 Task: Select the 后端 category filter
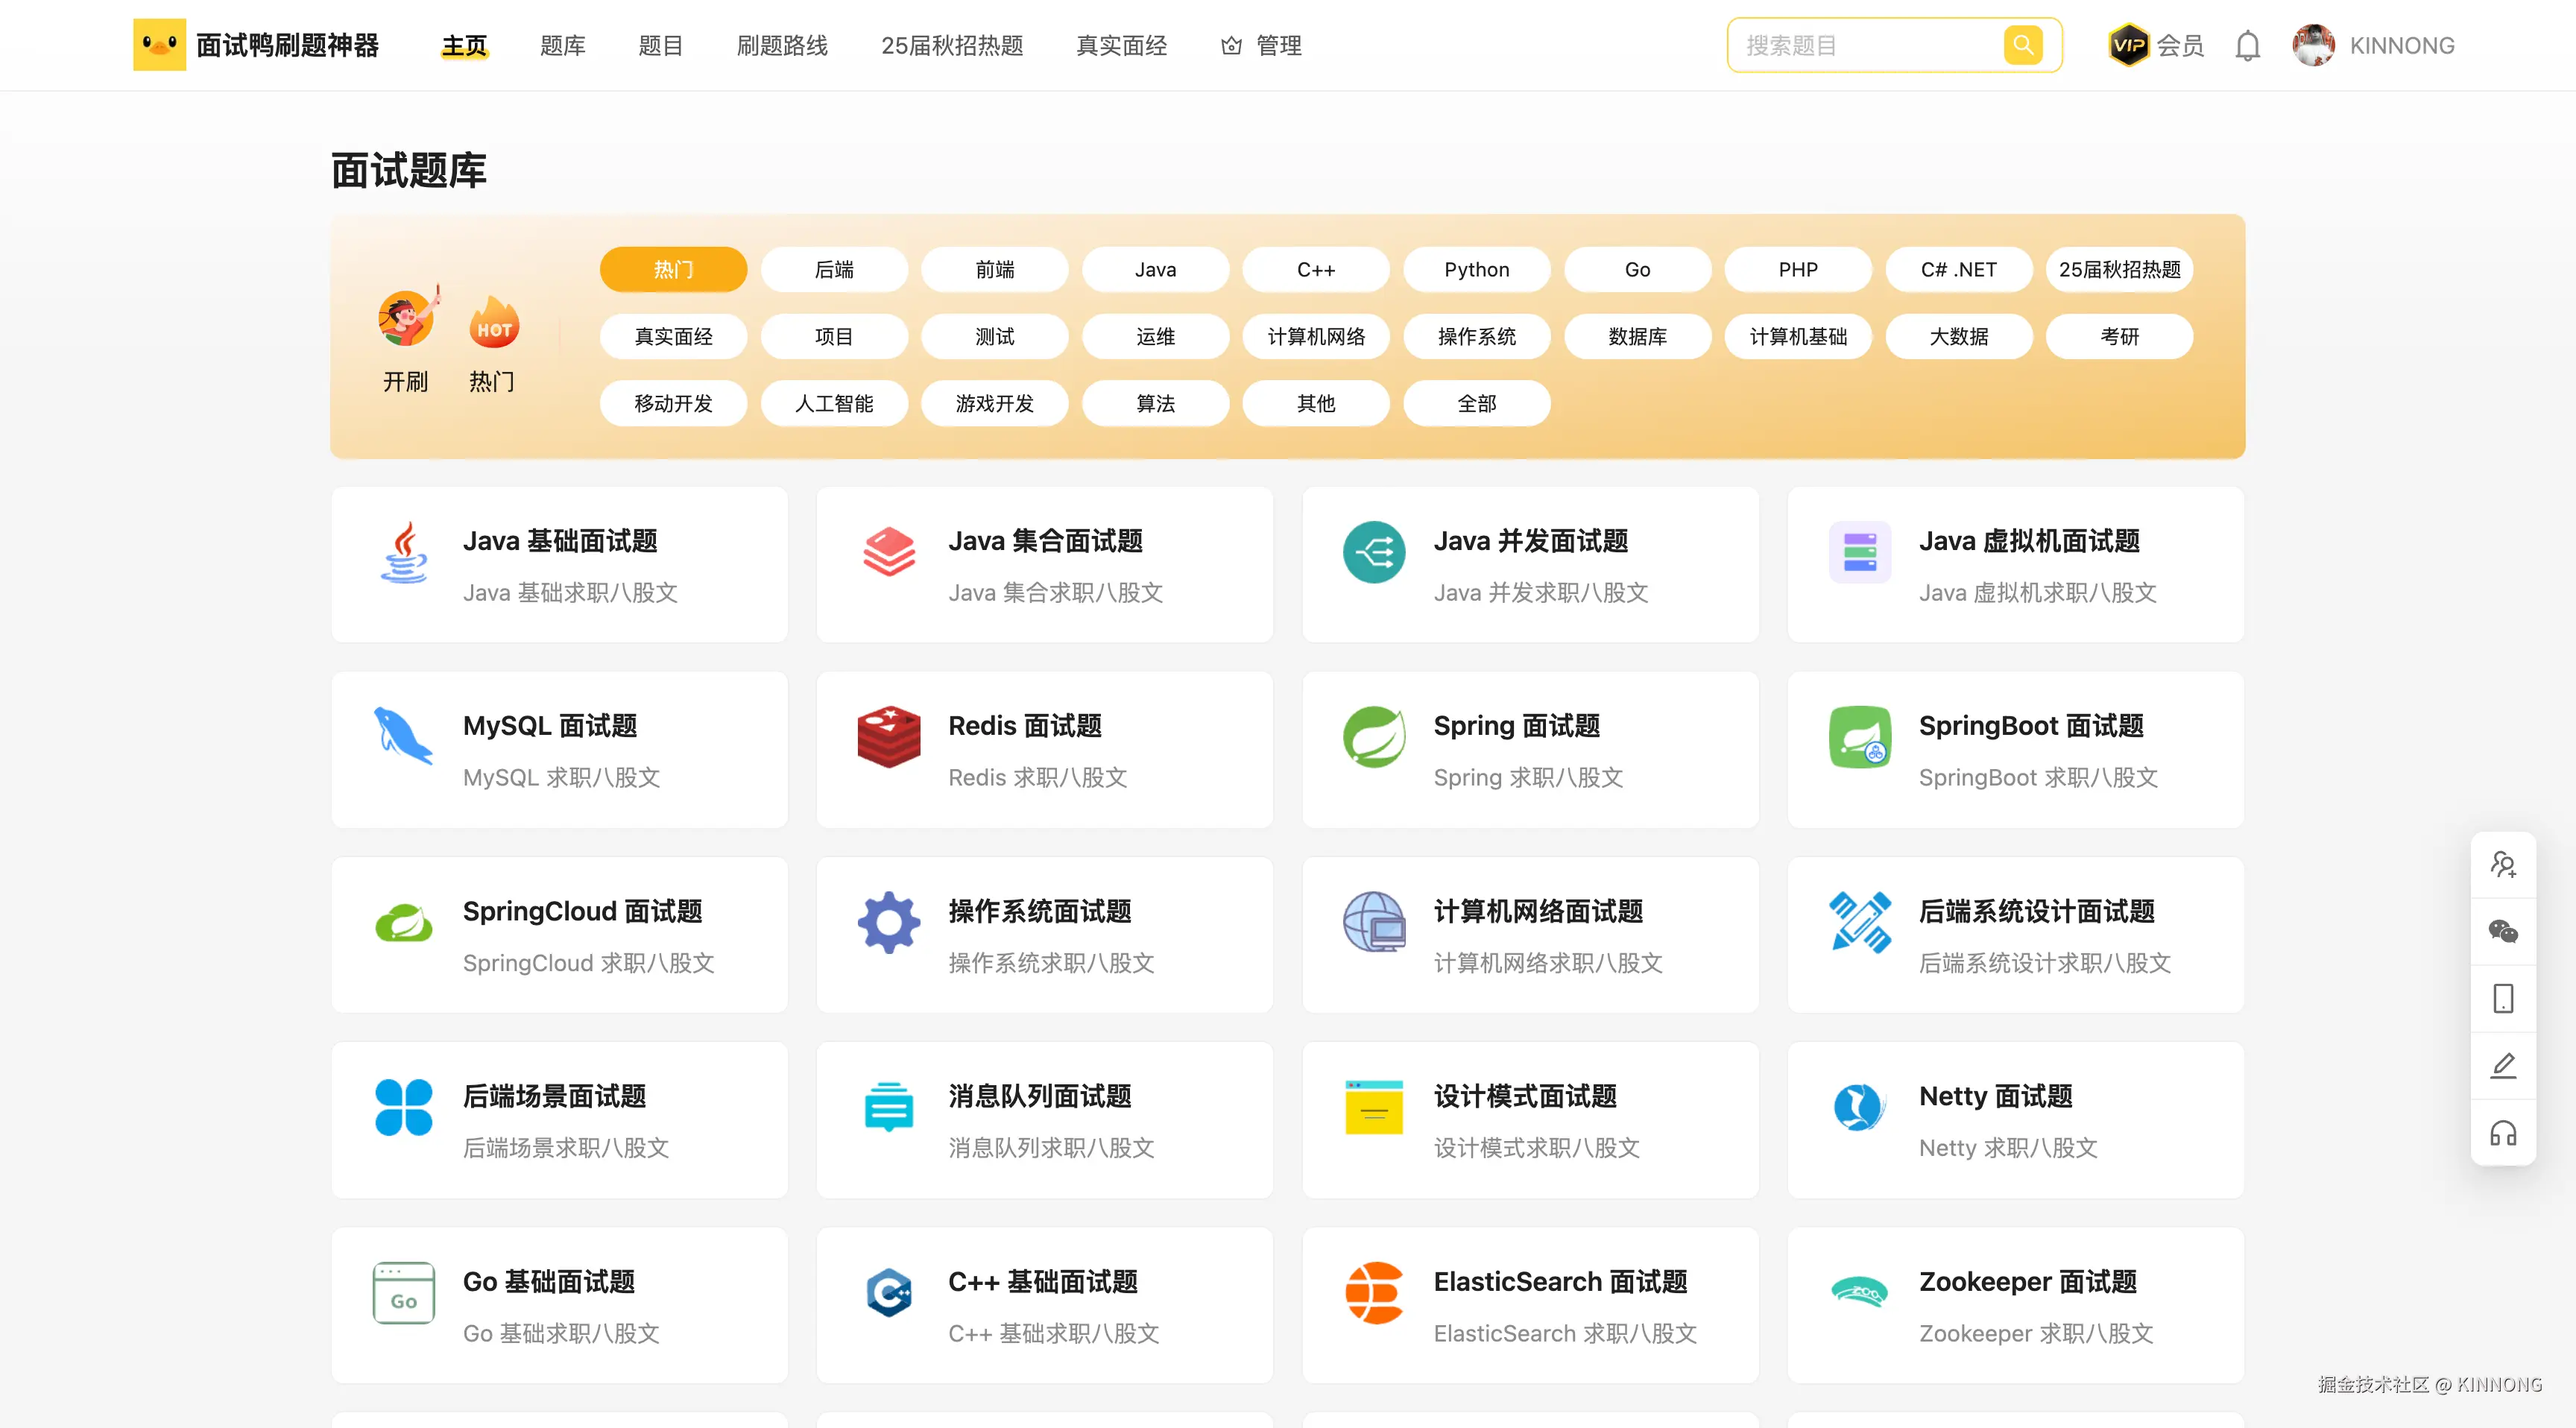(x=834, y=270)
